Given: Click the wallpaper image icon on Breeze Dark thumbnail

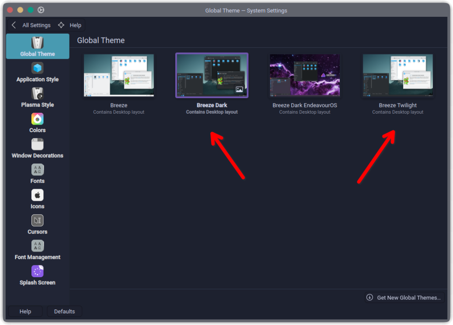Looking at the screenshot, I should click(x=239, y=89).
